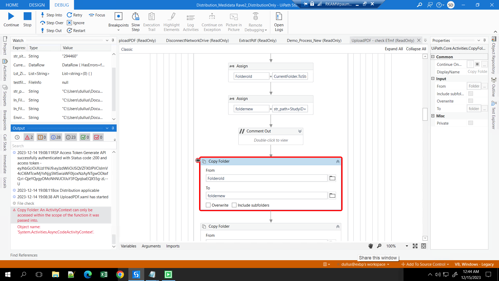Collapse the highlighted Copy Folder activity
This screenshot has width=499, height=281.
point(338,162)
